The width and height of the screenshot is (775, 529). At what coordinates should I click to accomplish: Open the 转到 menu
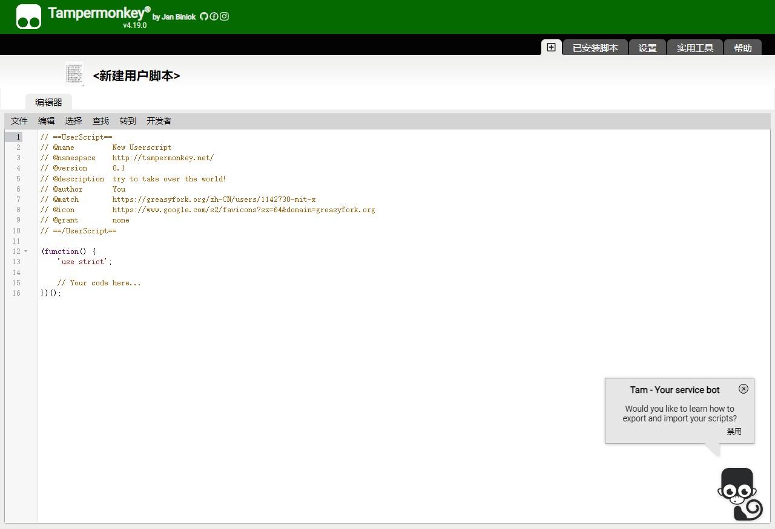(128, 121)
